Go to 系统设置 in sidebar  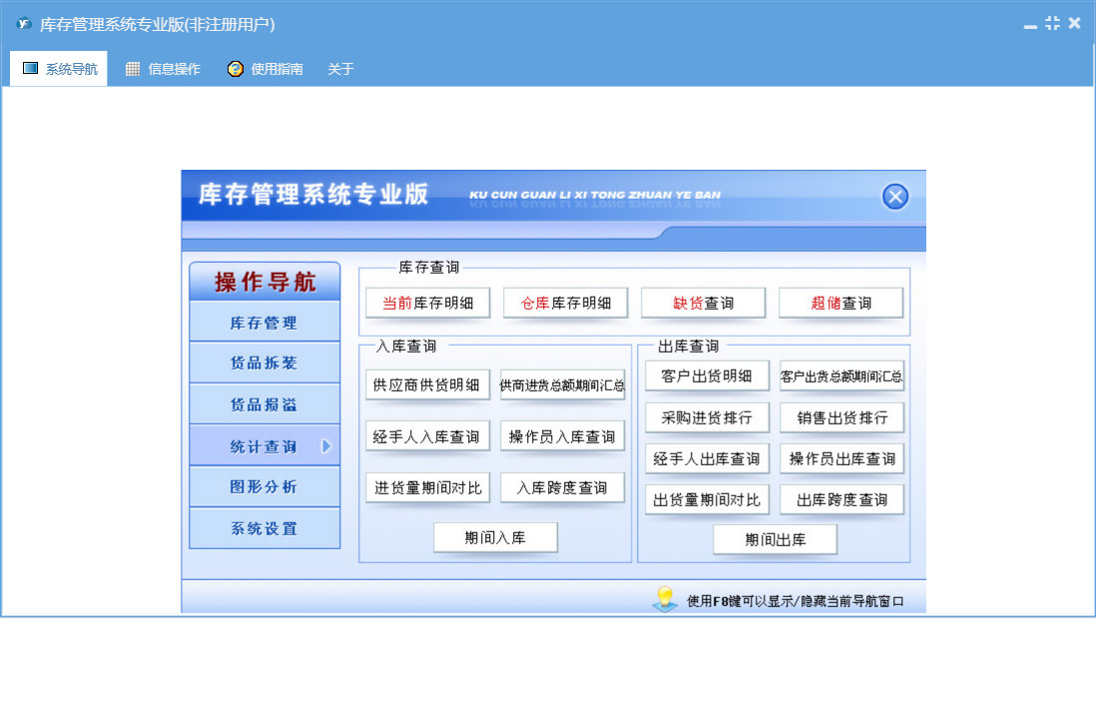click(265, 528)
